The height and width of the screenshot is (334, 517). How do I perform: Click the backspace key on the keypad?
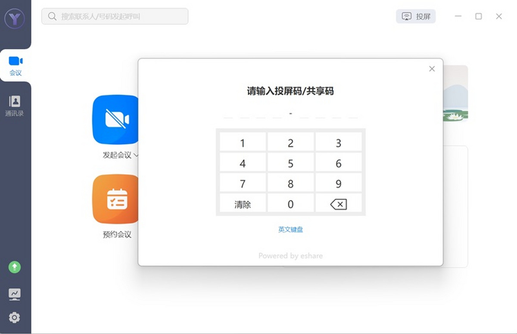[339, 204]
